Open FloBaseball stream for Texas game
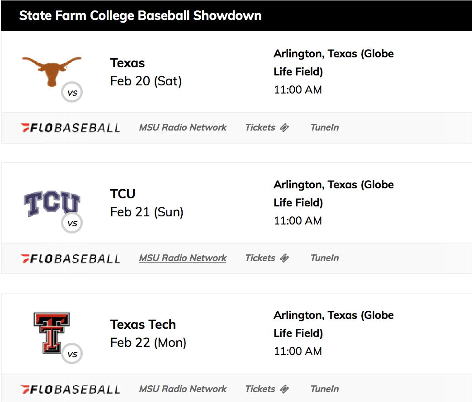The image size is (472, 402). point(71,128)
